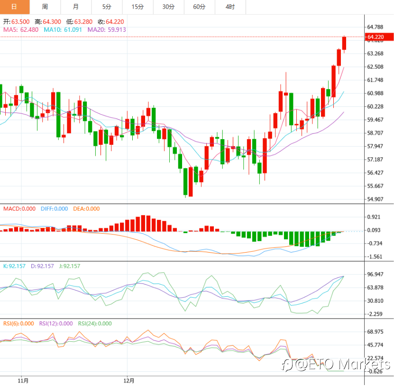Open the 30分 timeframe tab

pyautogui.click(x=169, y=7)
